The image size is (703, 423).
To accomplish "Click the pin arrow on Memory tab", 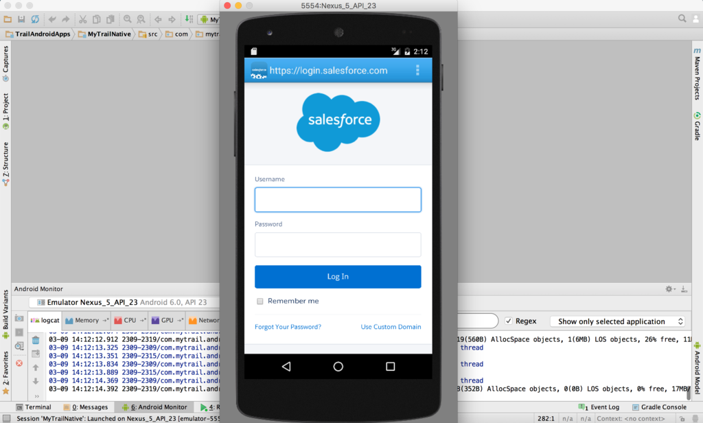I will (105, 320).
